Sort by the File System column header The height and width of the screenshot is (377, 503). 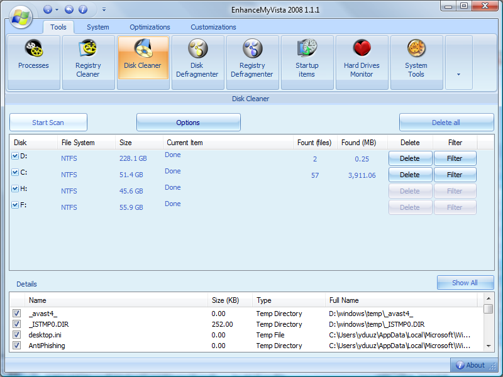click(x=86, y=143)
